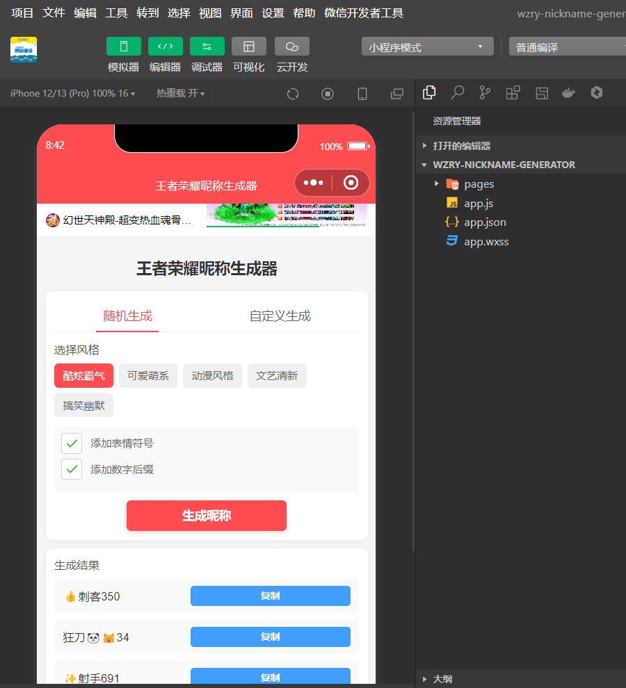Open the iPhone 12/13 (Pro) device dropdown
Viewport: 626px width, 688px height.
tap(73, 93)
